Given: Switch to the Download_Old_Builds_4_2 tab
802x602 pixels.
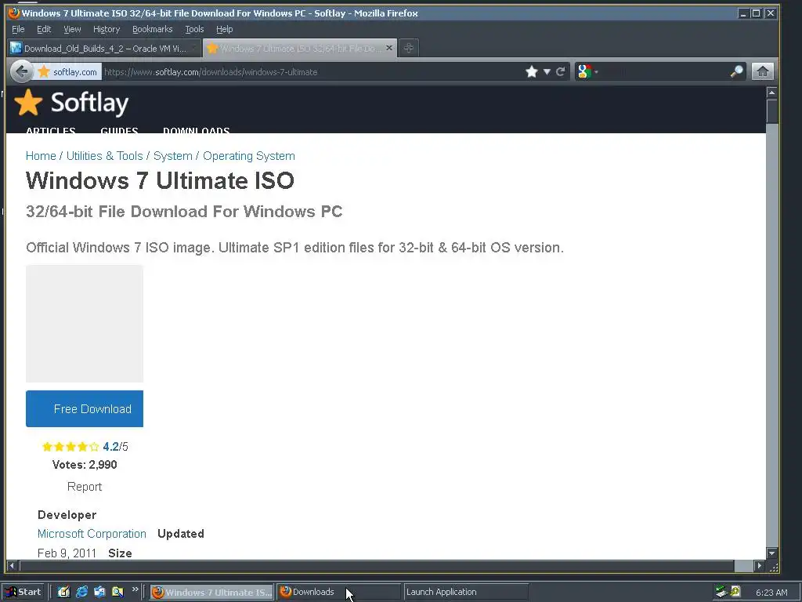Looking at the screenshot, I should 104,48.
